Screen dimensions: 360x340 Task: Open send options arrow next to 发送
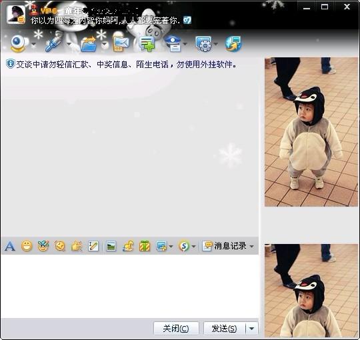tap(252, 328)
